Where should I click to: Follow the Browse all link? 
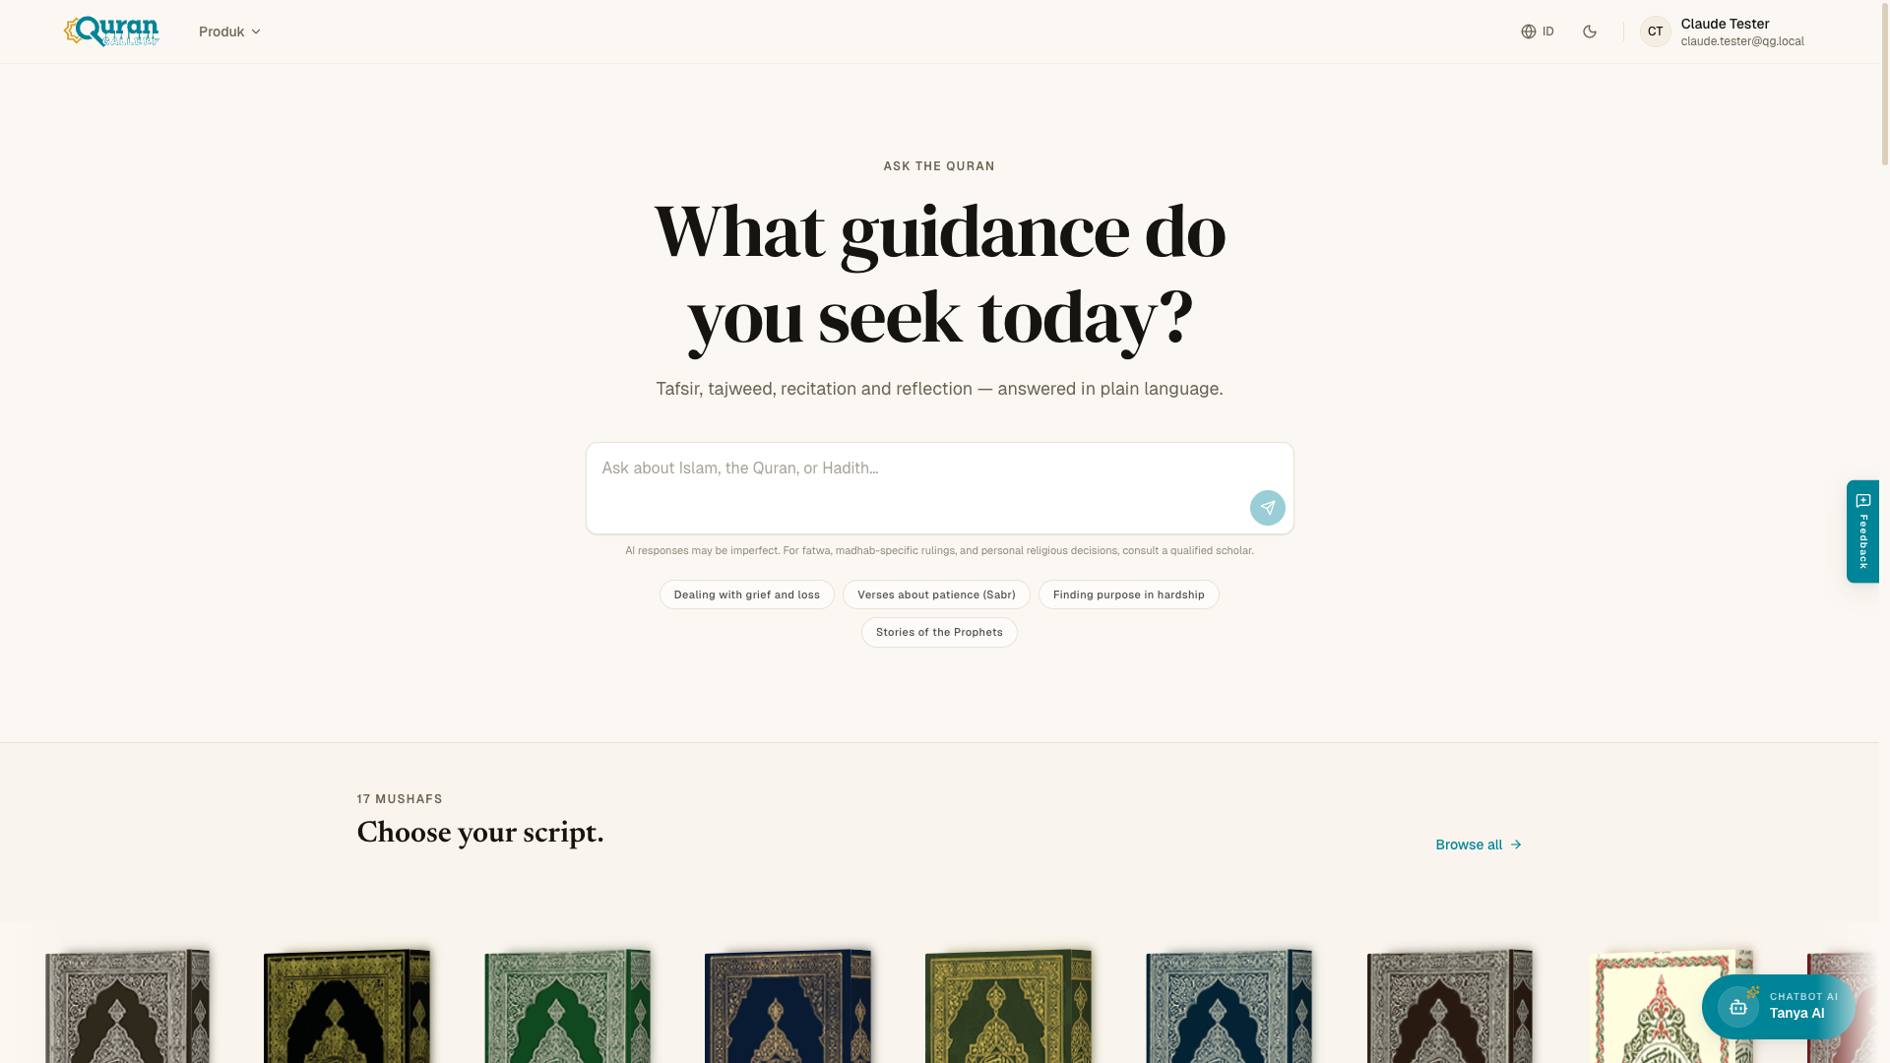point(1479,844)
